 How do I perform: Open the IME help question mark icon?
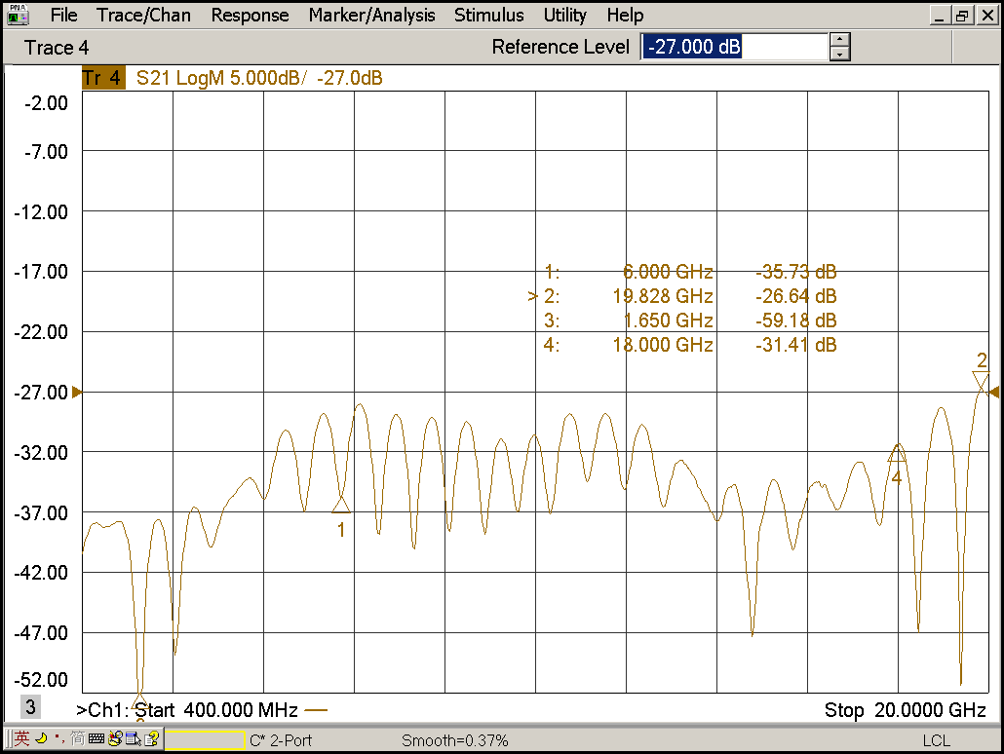[x=152, y=739]
